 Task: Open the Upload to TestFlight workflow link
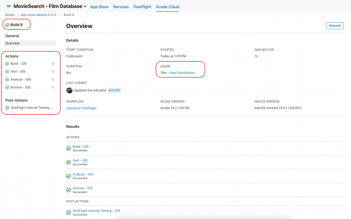pos(81,108)
